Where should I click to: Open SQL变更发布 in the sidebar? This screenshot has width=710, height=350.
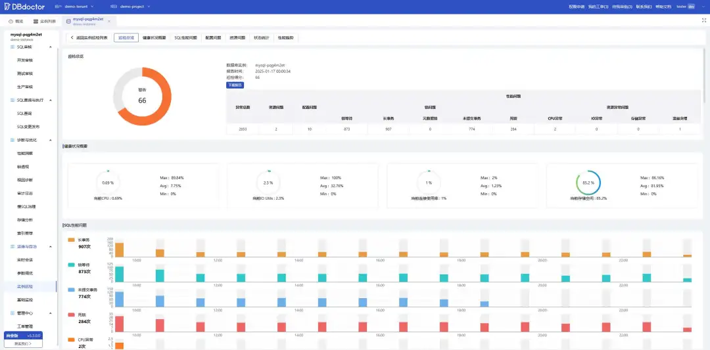[x=27, y=127]
